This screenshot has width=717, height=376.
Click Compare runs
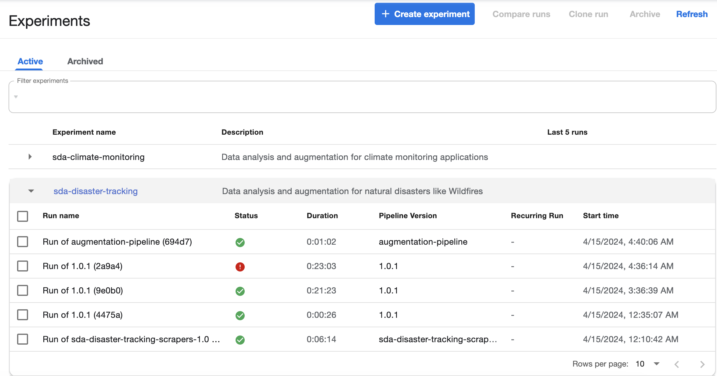pos(521,14)
